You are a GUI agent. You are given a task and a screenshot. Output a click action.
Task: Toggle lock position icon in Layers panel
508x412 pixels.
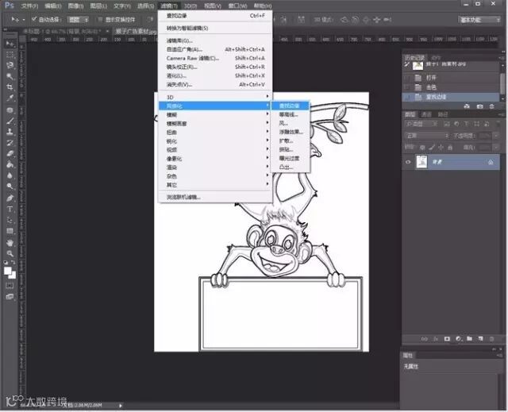pyautogui.click(x=441, y=148)
